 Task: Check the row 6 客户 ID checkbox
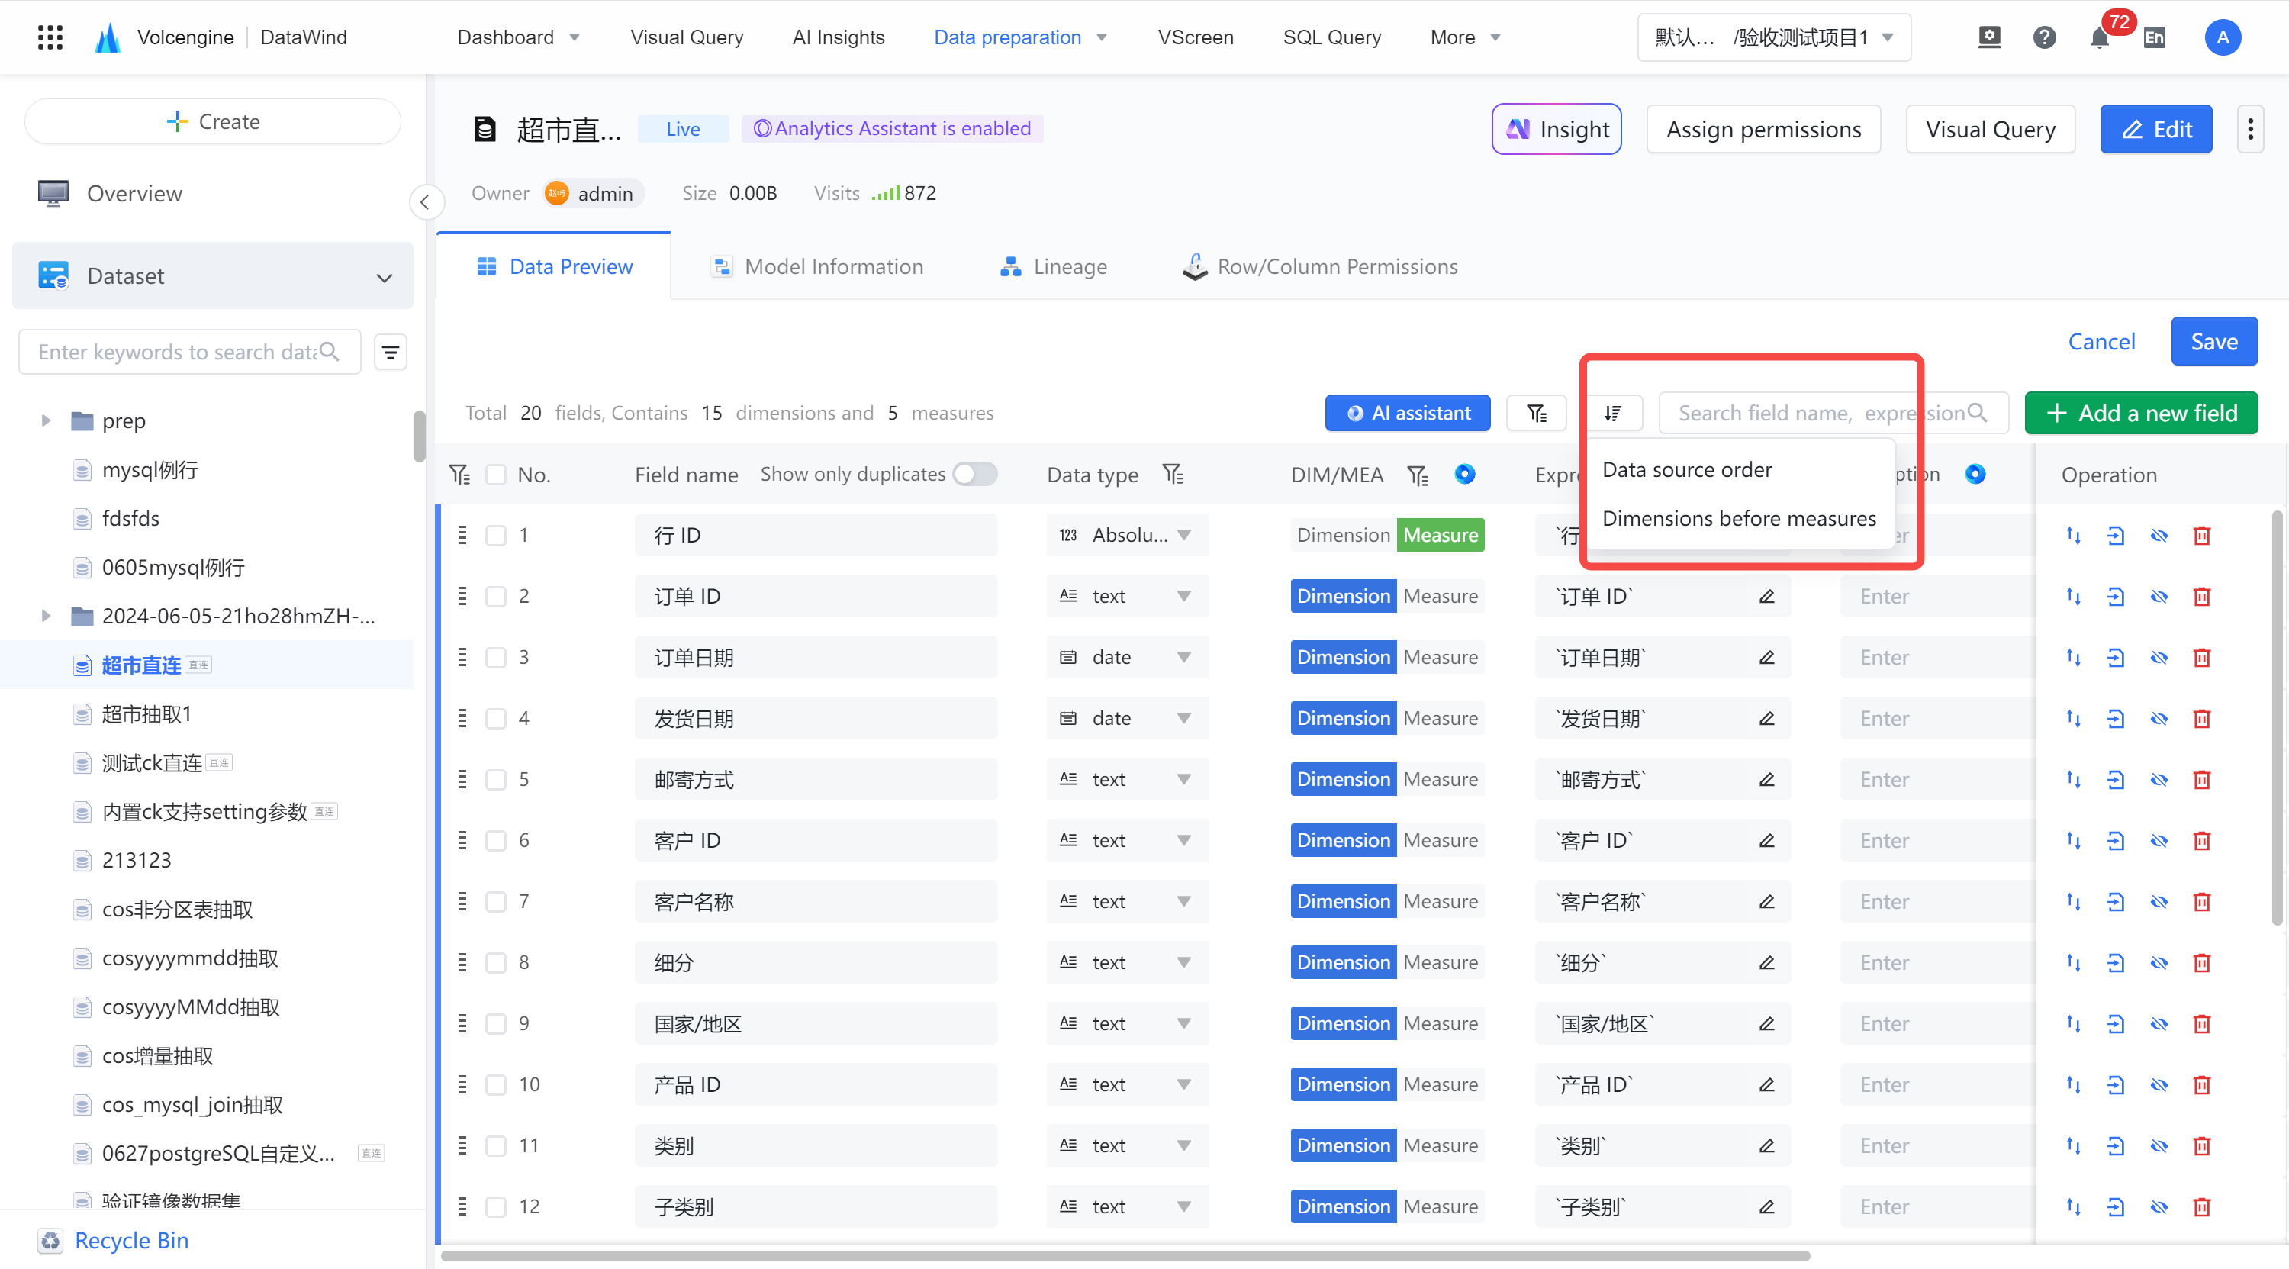[496, 841]
